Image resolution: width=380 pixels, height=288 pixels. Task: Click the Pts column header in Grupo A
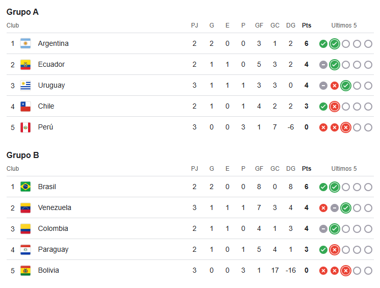[x=307, y=25]
